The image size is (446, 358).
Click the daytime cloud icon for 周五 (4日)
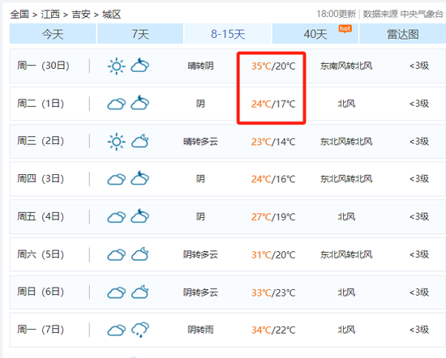116,217
